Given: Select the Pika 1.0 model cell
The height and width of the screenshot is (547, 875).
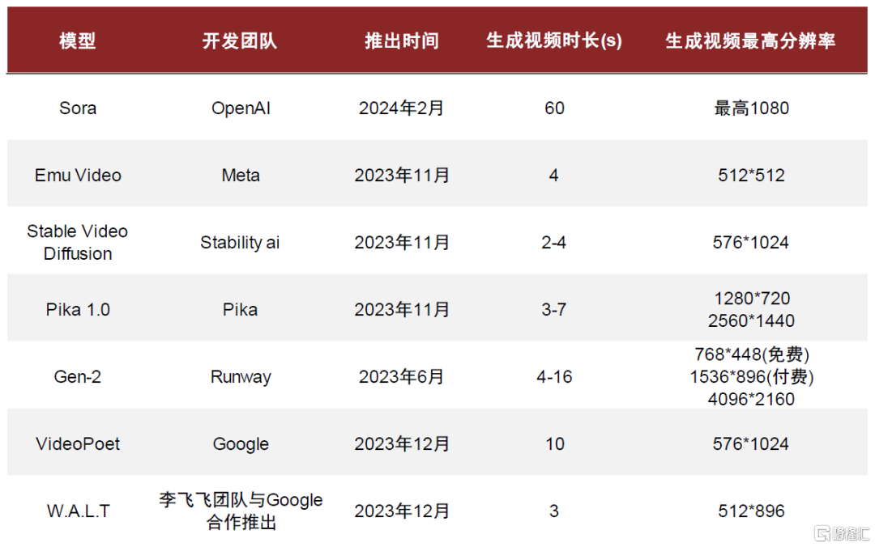Looking at the screenshot, I should 78,309.
